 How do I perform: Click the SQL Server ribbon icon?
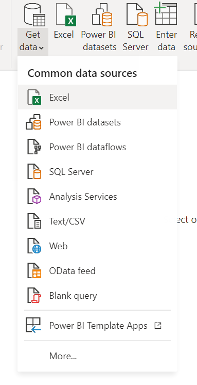137,14
